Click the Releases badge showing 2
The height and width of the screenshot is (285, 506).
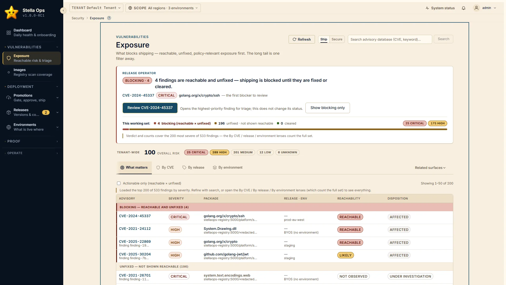(46, 112)
